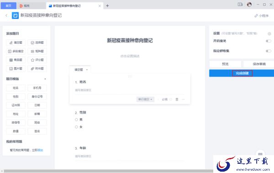This screenshot has height=173, width=274.
Task: Click the answer field under 姓名
Action: coord(130,90)
